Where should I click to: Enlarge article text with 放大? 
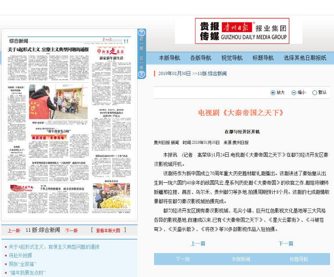click(x=281, y=92)
